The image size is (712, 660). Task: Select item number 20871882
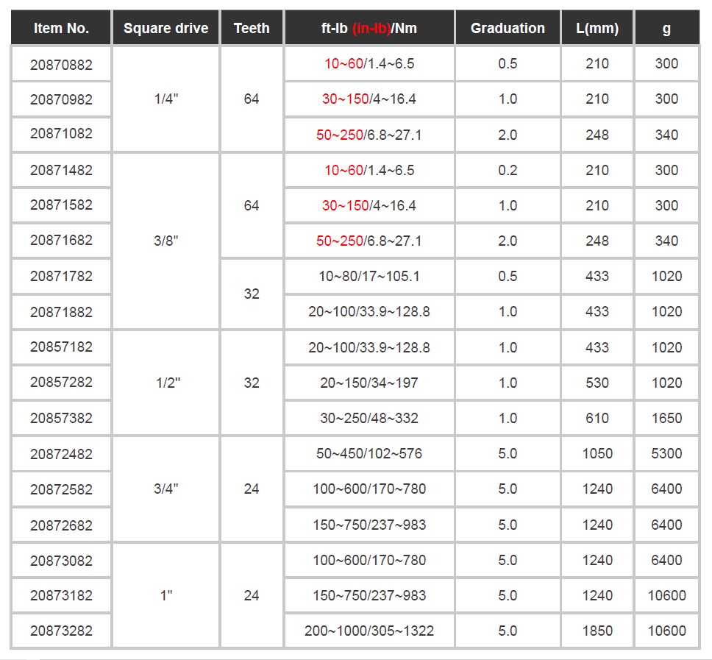click(x=61, y=311)
